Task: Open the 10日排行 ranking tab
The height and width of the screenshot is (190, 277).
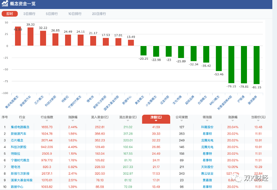Action: 75,14
